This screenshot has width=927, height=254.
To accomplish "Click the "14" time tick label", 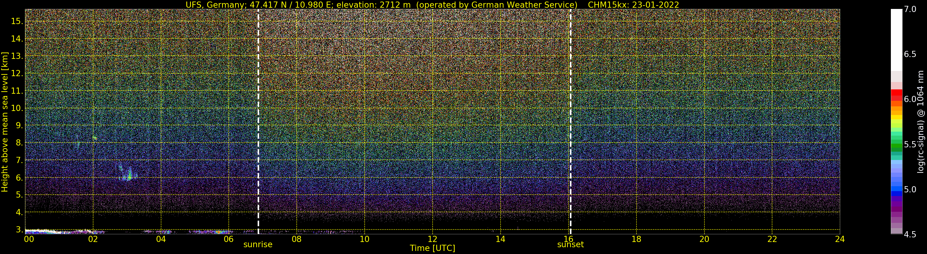I will [x=500, y=239].
